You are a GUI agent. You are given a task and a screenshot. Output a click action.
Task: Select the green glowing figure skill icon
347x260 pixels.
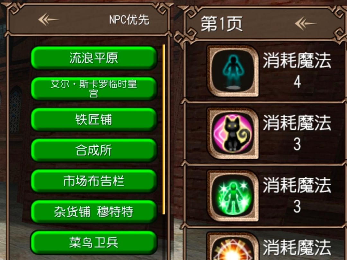click(x=233, y=196)
